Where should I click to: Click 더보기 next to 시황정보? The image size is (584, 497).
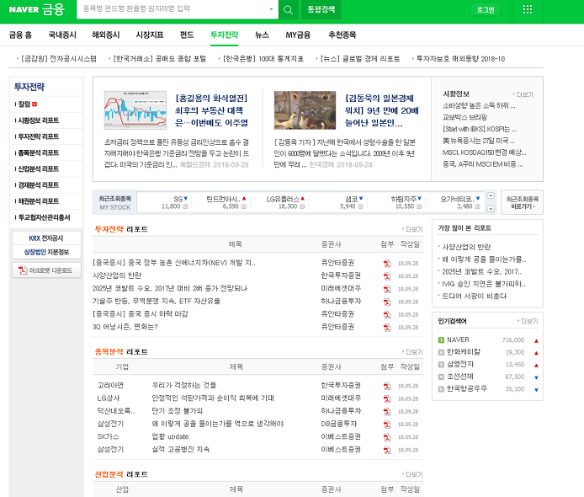(523, 94)
